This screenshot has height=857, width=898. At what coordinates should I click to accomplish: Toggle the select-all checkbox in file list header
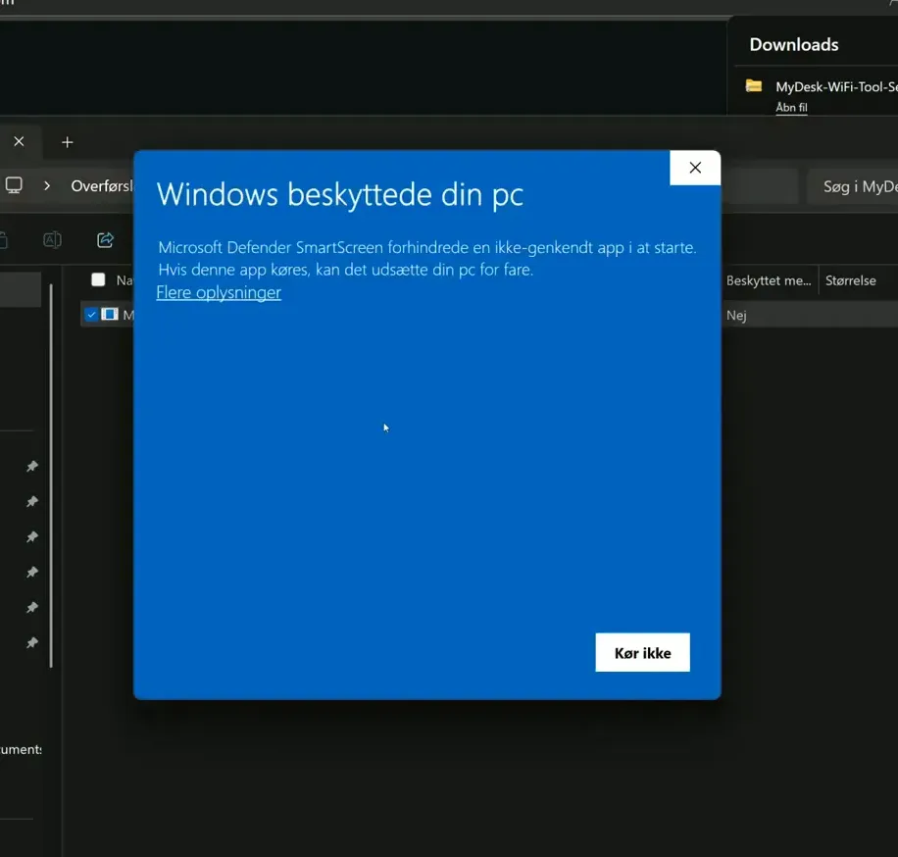pos(98,279)
